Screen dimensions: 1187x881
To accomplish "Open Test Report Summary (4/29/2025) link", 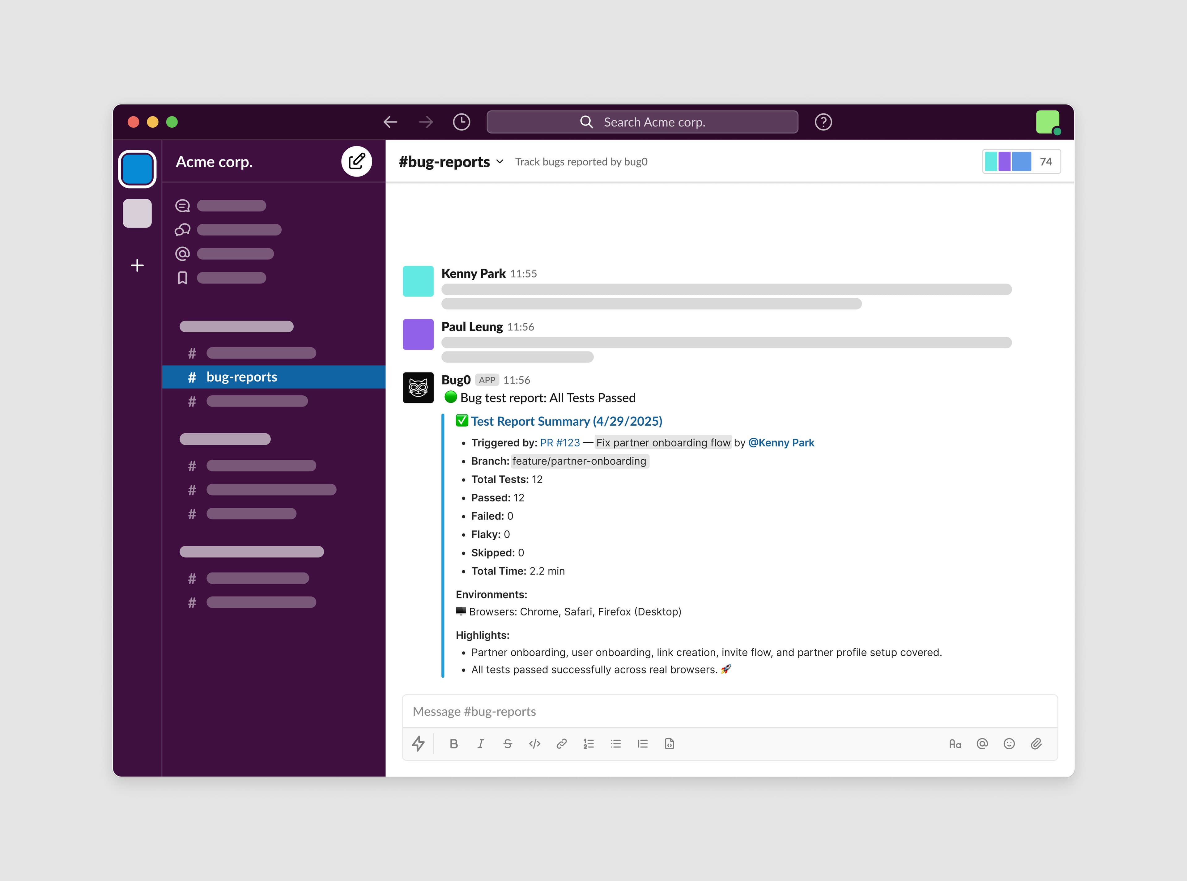I will coord(566,421).
